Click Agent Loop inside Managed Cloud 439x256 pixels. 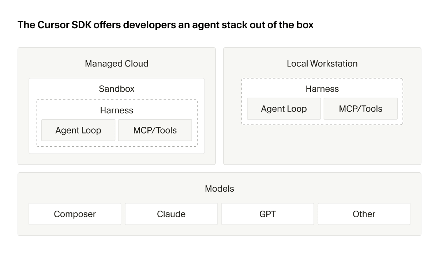78,130
